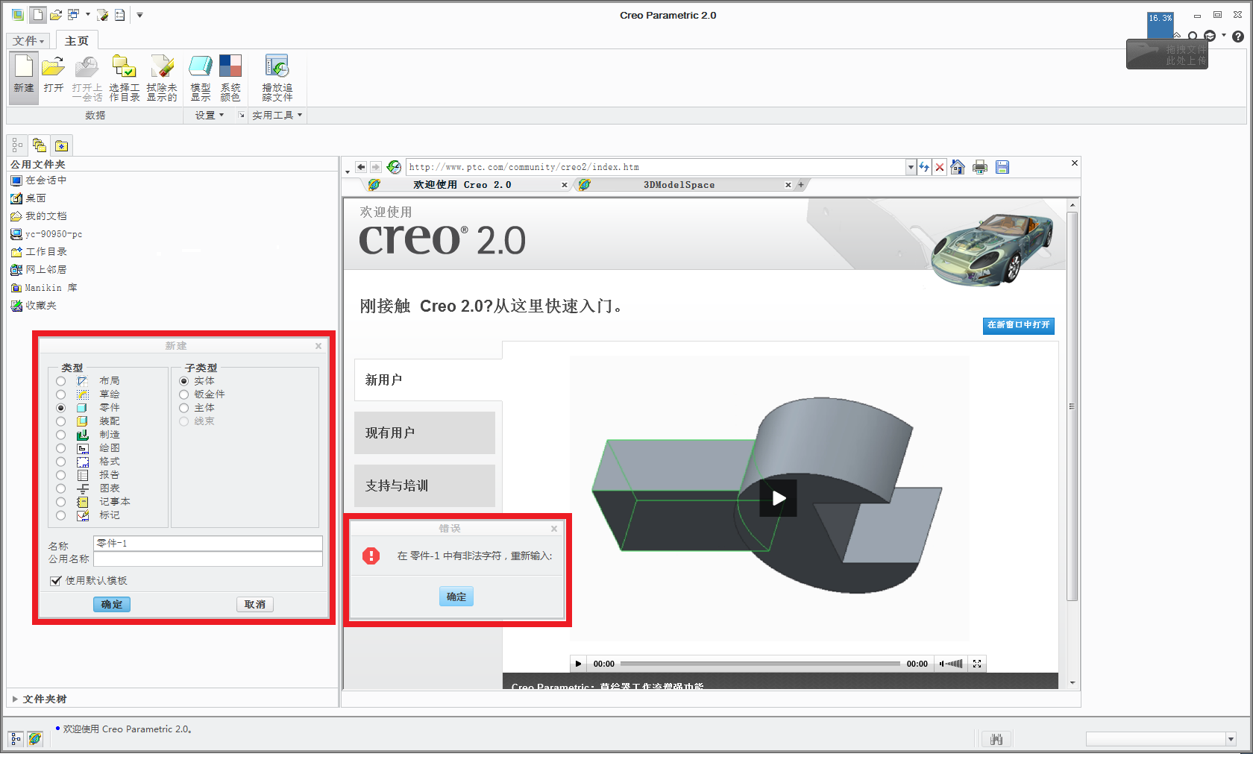This screenshot has height=783, width=1253.
Task: Click the group launcher arrow beside 设置 group
Action: pos(241,116)
